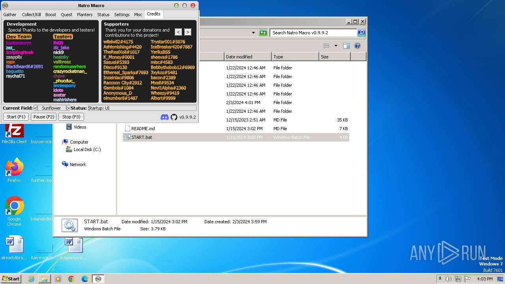Click the Start (F1) button

pyautogui.click(x=16, y=117)
